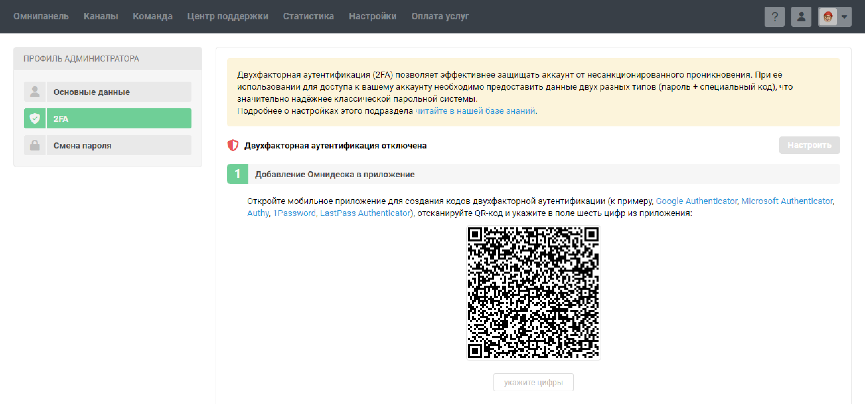Click the ПРОФИЛЬ АДМИНИСТРАТОРА panel header

click(x=108, y=59)
